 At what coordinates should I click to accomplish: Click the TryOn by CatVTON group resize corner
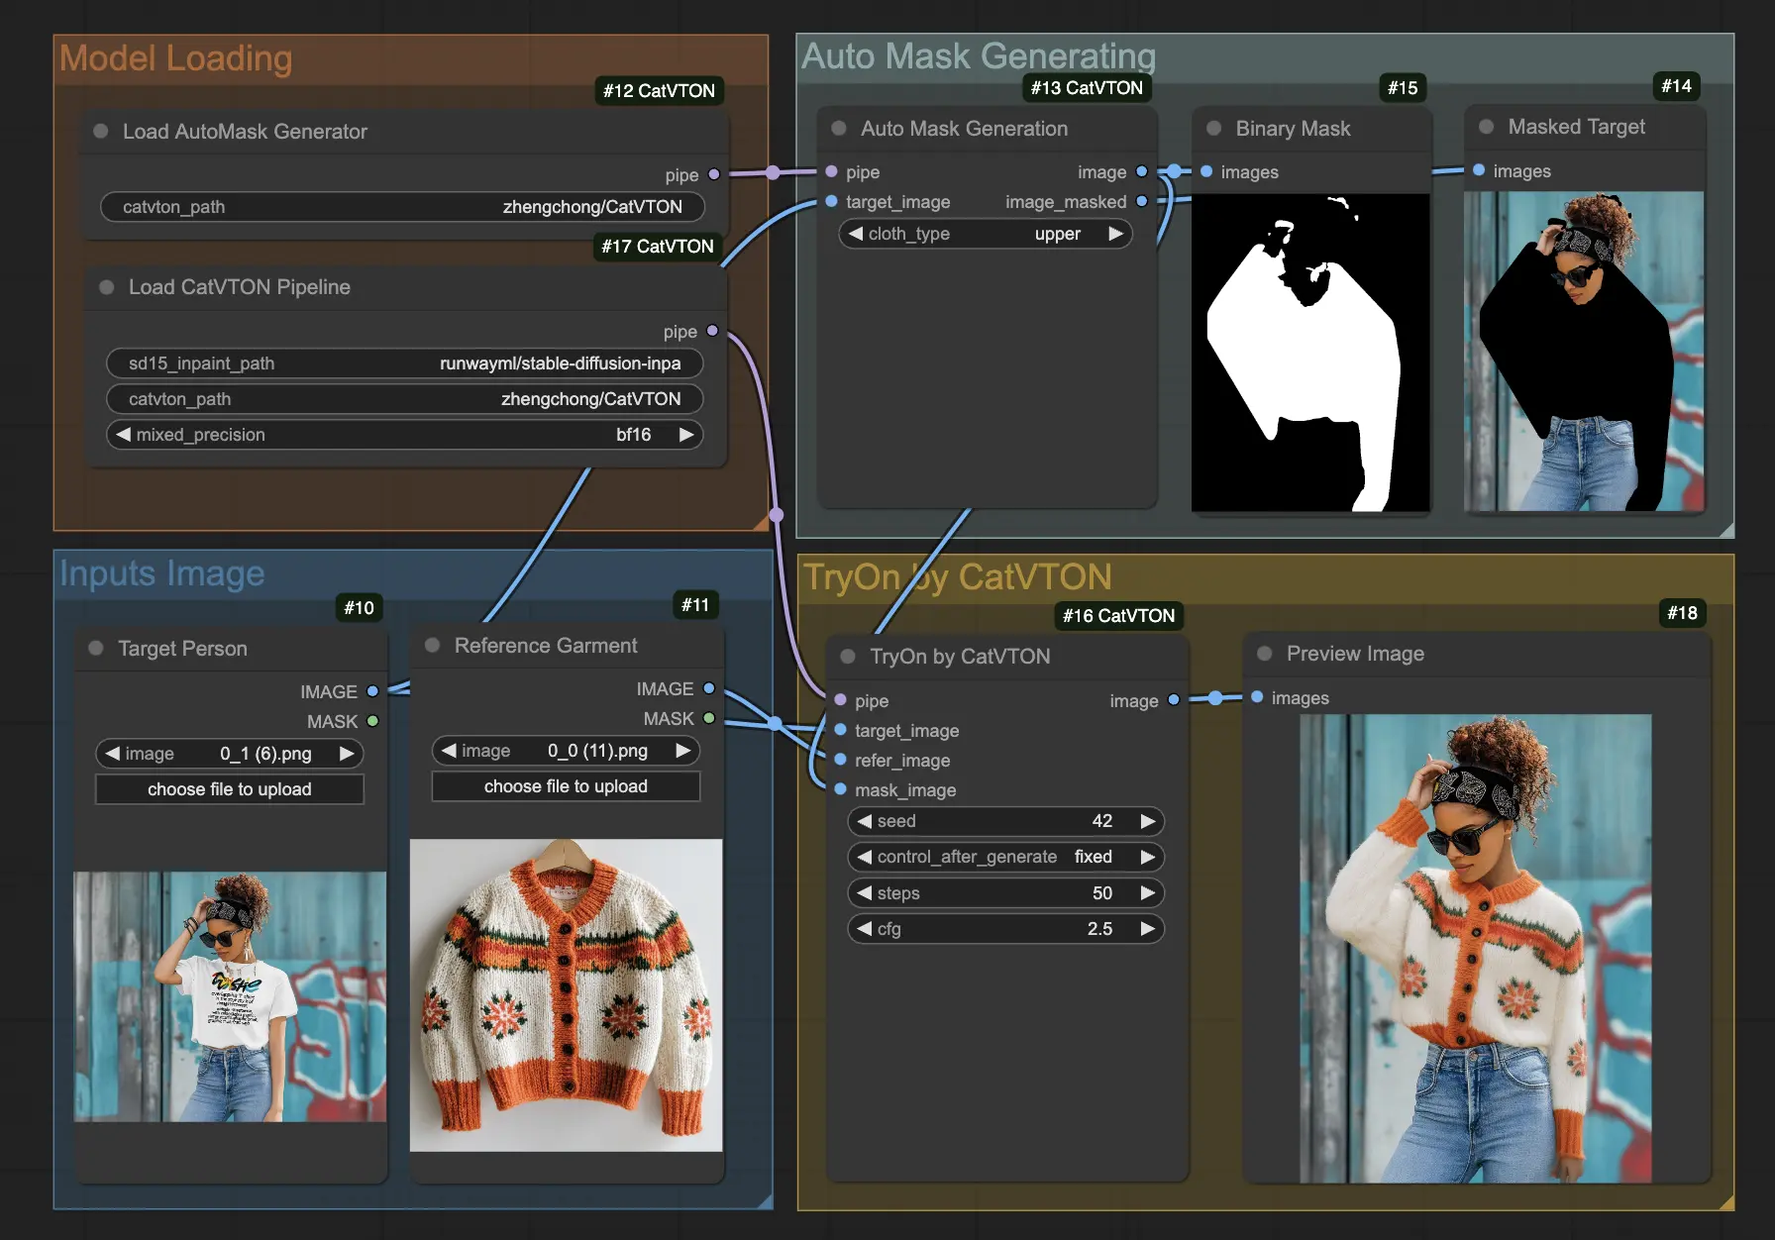pos(1726,1202)
